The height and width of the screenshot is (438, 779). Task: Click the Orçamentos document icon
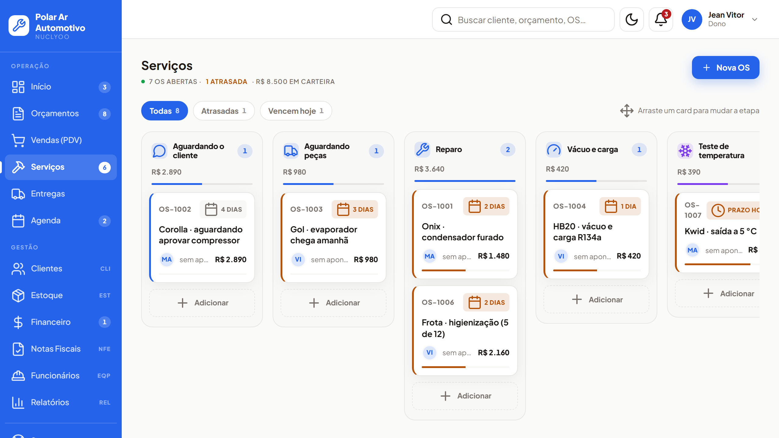click(18, 113)
